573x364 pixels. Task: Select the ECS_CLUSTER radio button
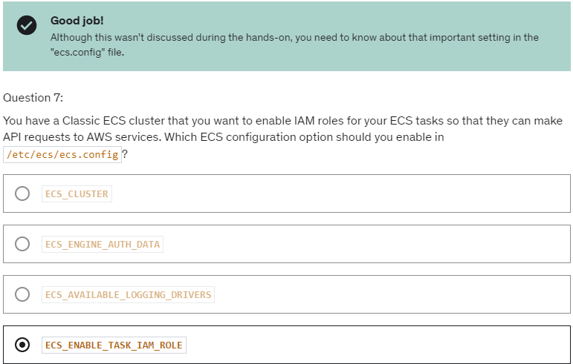pos(22,193)
